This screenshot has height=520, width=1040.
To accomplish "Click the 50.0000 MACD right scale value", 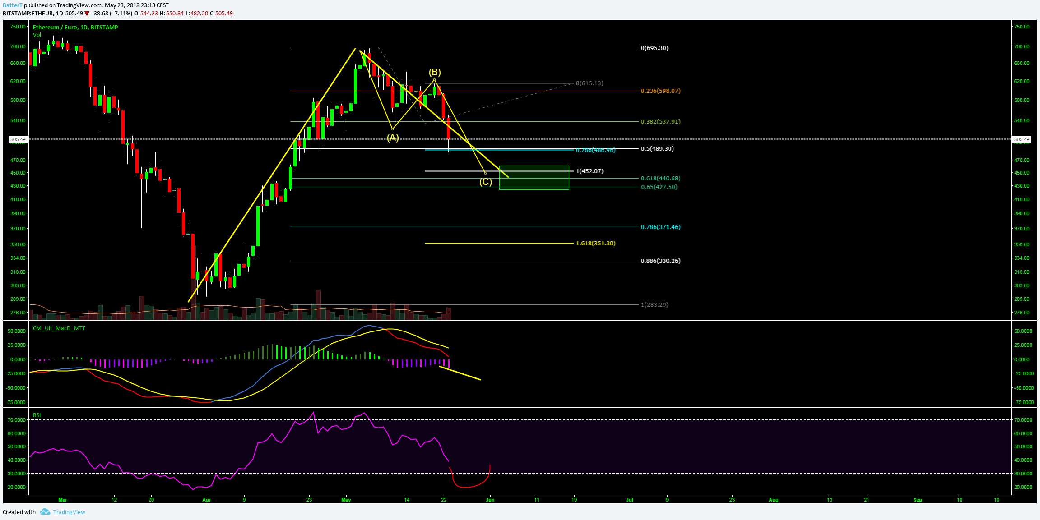I will [1023, 331].
